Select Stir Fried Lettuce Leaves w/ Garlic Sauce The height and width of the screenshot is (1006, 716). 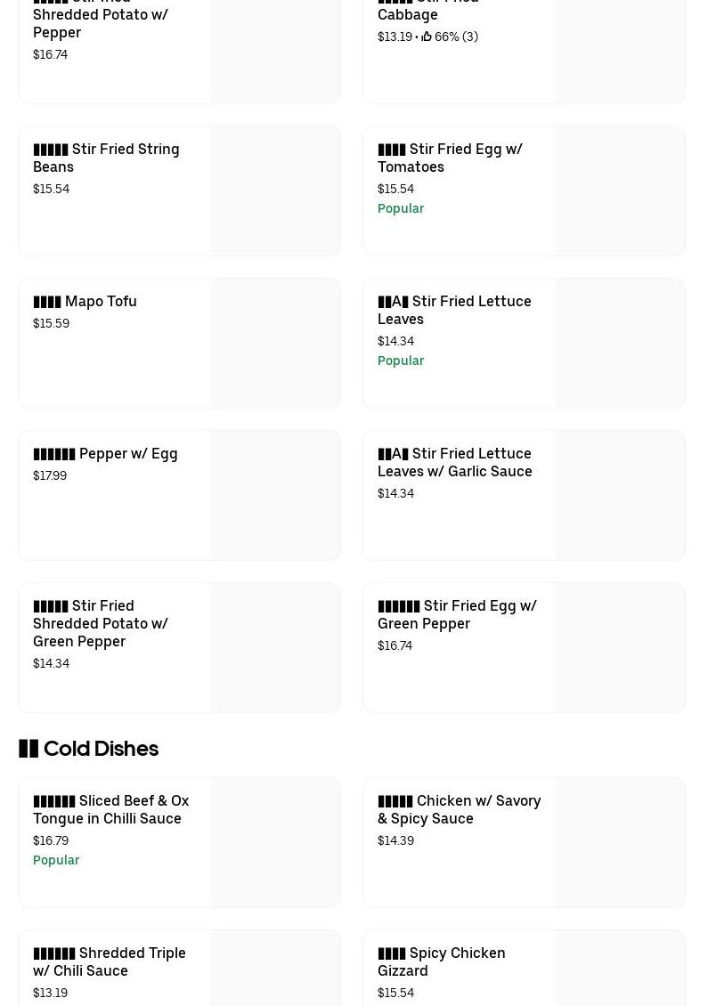(454, 462)
